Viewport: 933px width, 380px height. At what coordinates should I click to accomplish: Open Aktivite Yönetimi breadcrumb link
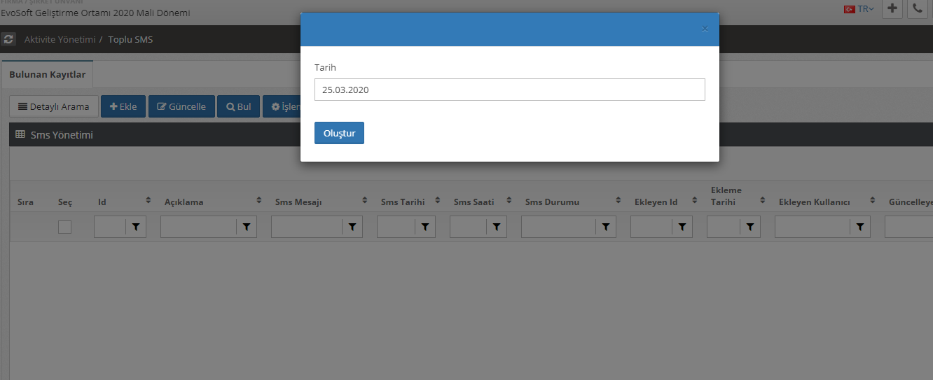coord(60,39)
